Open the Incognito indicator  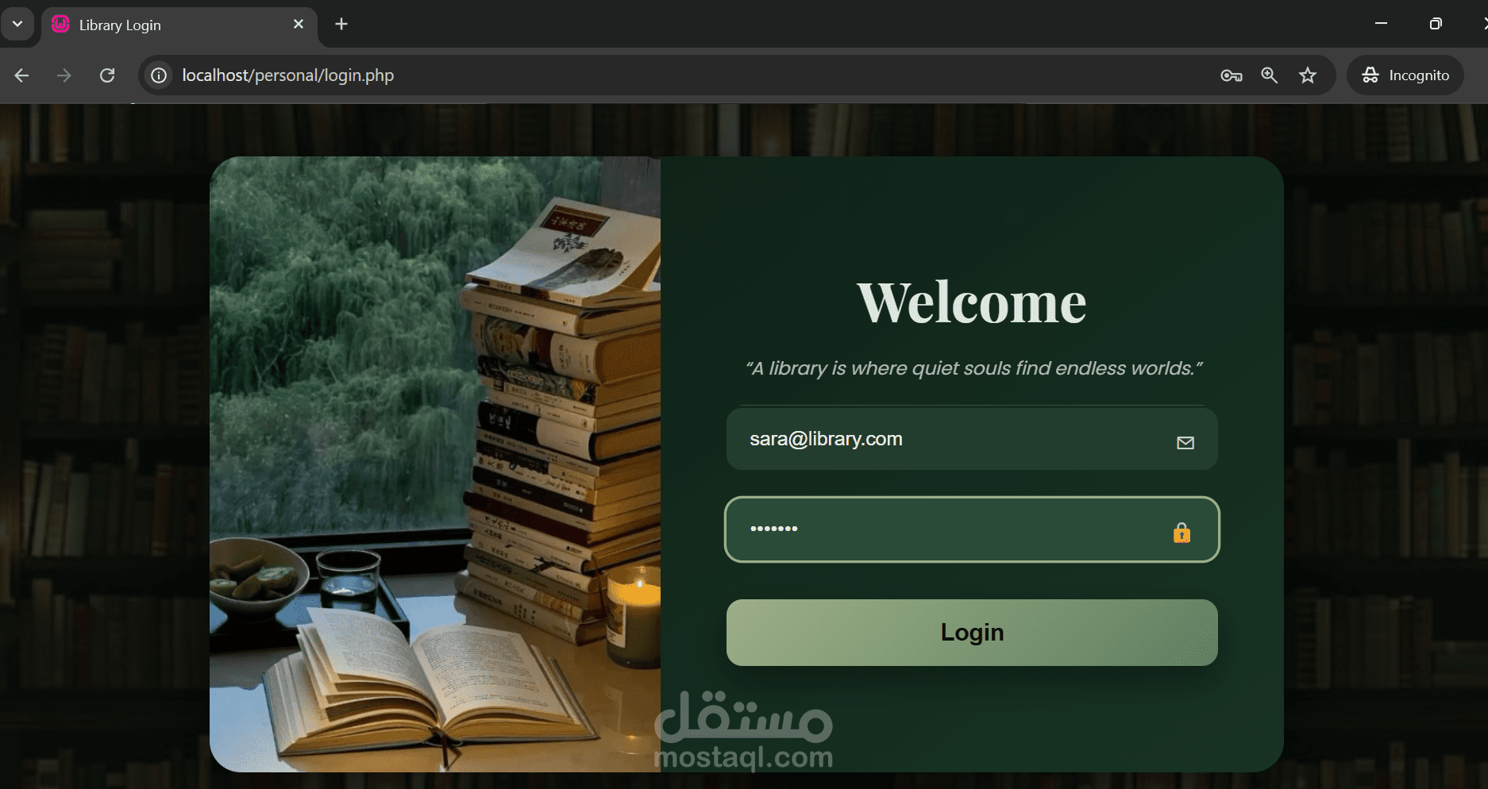click(1405, 75)
